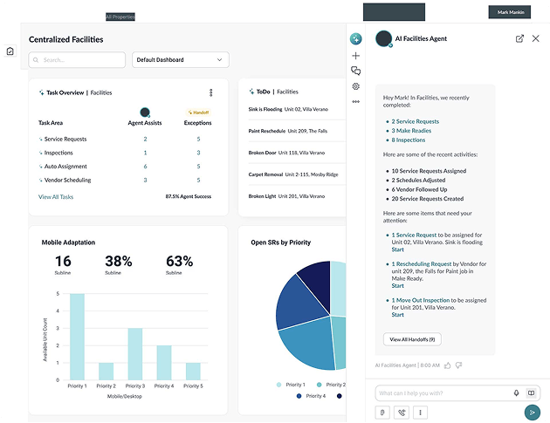The height and width of the screenshot is (423, 550).
Task: Pop out the AI Facilities Agent panel
Action: point(519,38)
